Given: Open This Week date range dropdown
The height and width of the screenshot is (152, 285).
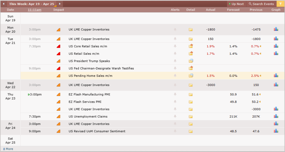Looking at the screenshot, I should pos(31,4).
